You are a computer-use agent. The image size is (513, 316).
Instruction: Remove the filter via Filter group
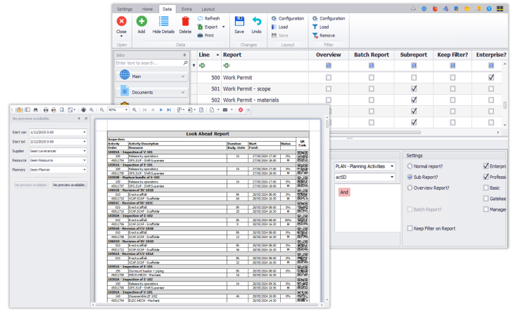tap(323, 35)
